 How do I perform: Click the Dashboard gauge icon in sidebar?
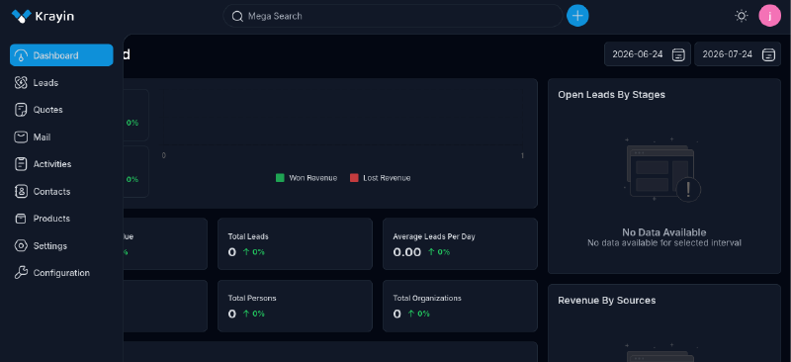[x=21, y=55]
